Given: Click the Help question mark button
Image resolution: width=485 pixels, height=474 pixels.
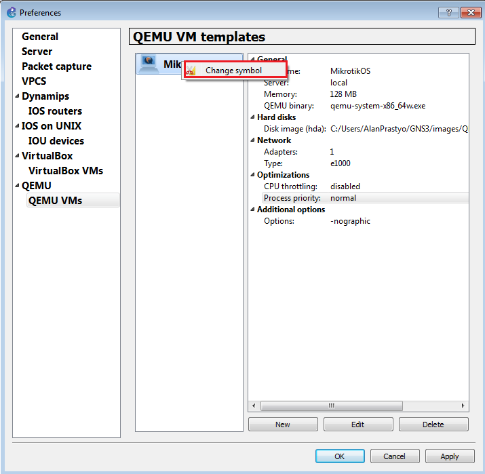Looking at the screenshot, I should [x=448, y=12].
